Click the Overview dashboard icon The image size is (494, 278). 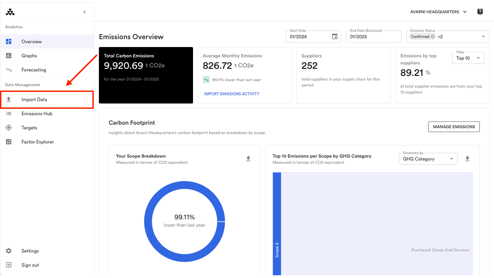tap(9, 42)
